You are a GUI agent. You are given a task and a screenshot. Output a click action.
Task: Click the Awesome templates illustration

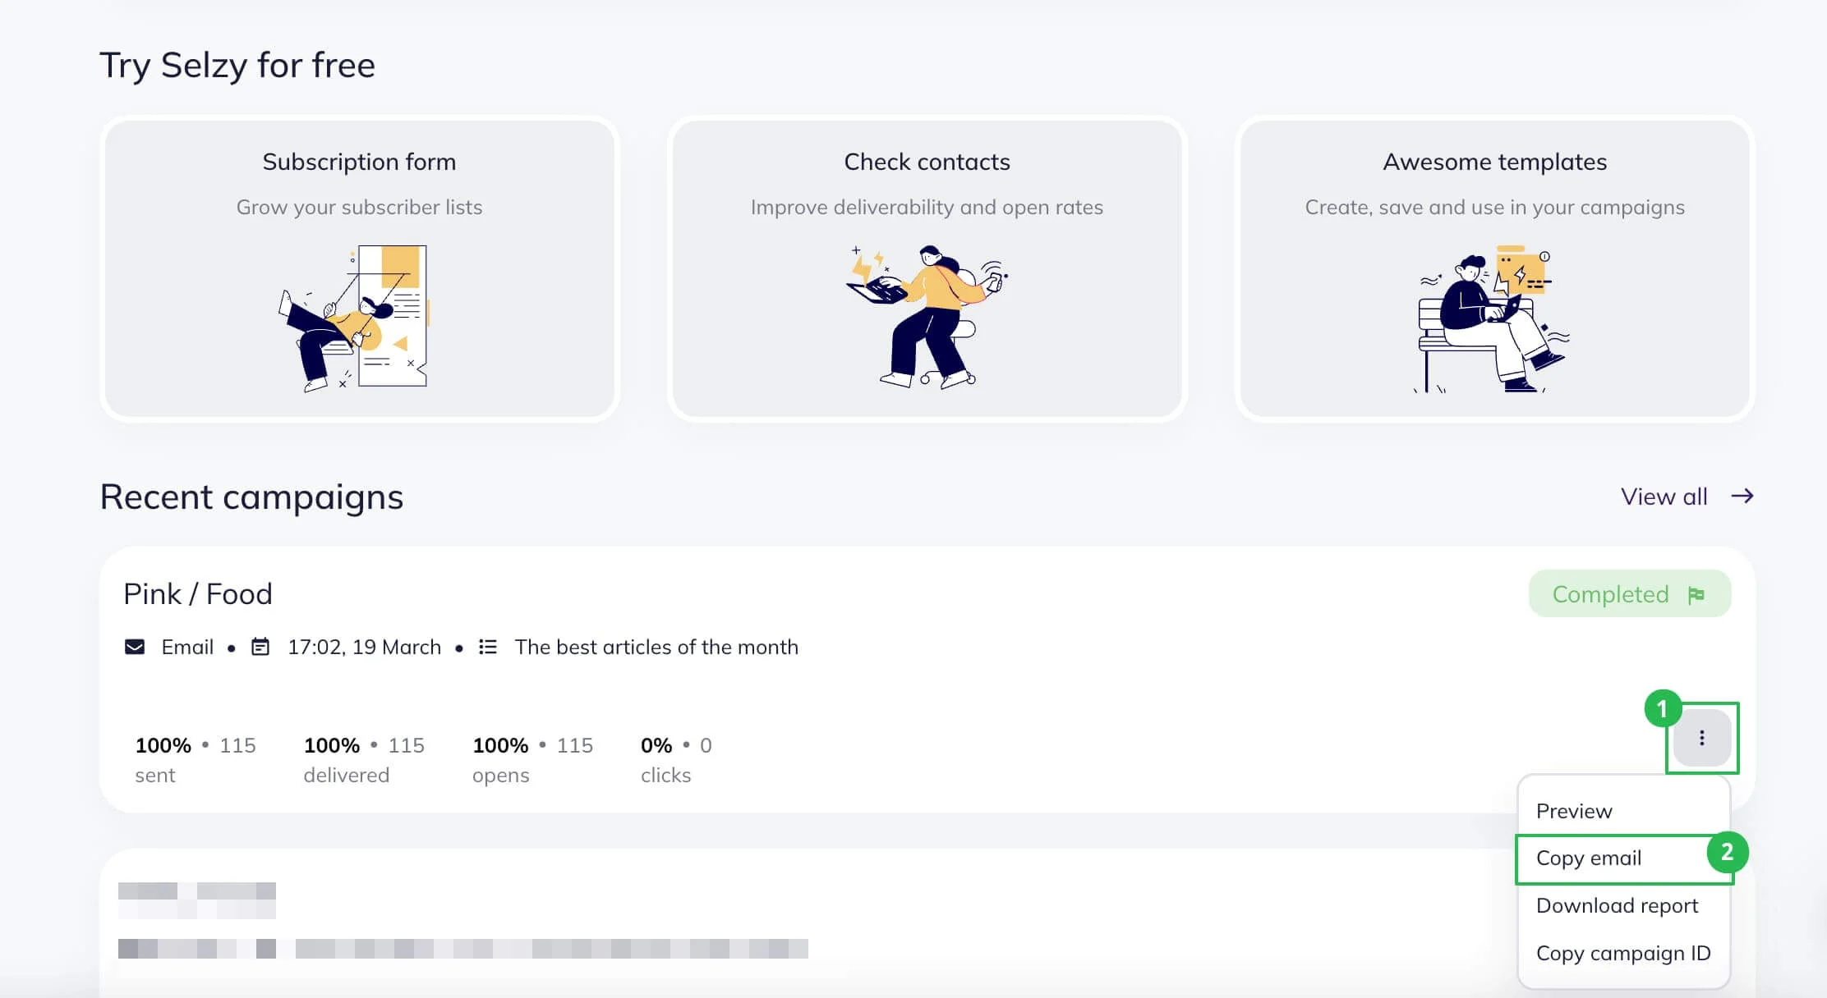[1493, 319]
